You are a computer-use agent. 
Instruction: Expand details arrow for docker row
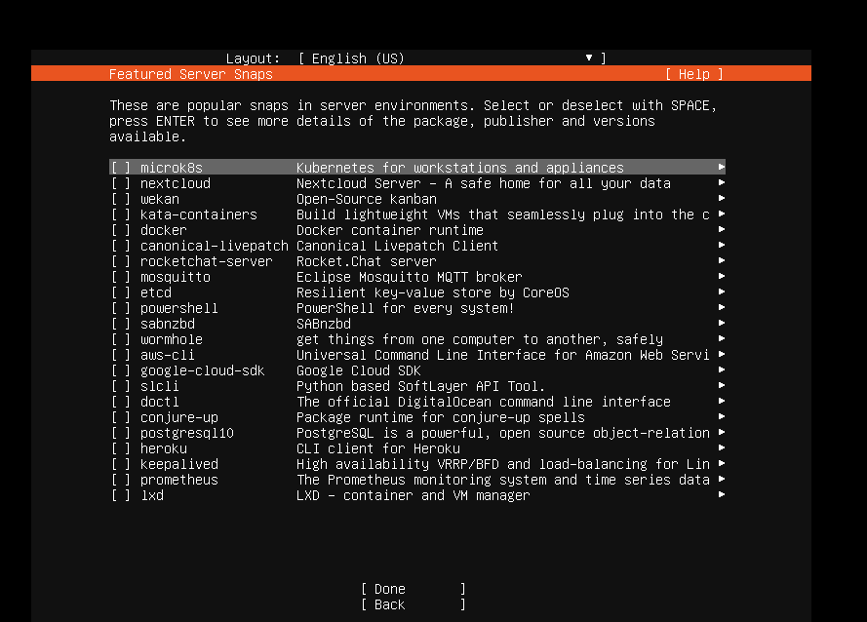721,229
